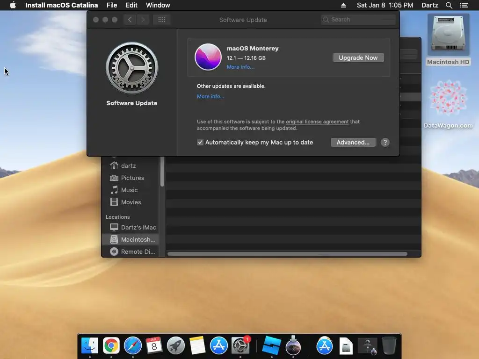
Task: Toggle Automatically keep my Mac up to date
Action: pyautogui.click(x=200, y=142)
